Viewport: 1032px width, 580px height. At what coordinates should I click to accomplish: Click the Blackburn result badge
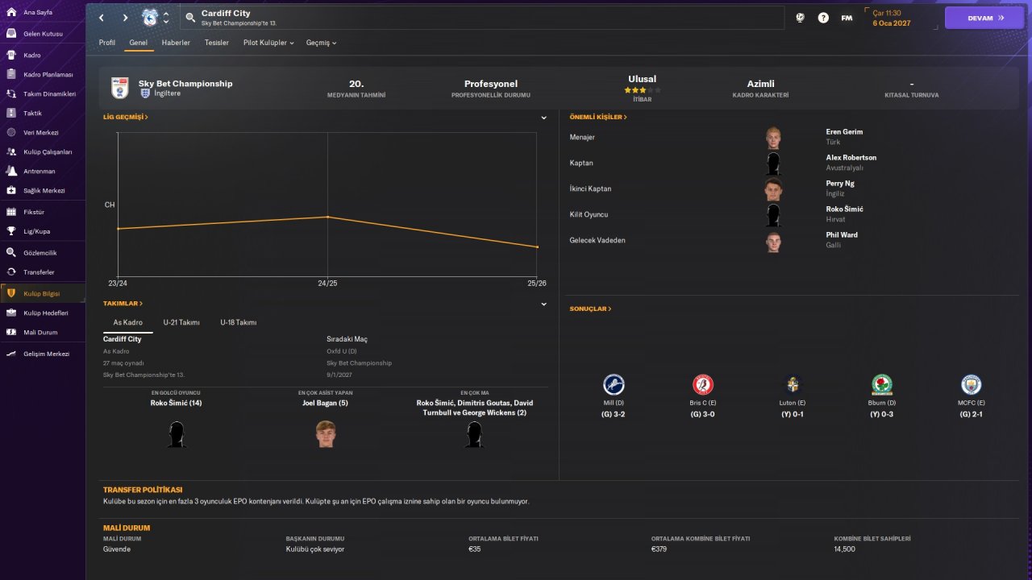pos(882,384)
